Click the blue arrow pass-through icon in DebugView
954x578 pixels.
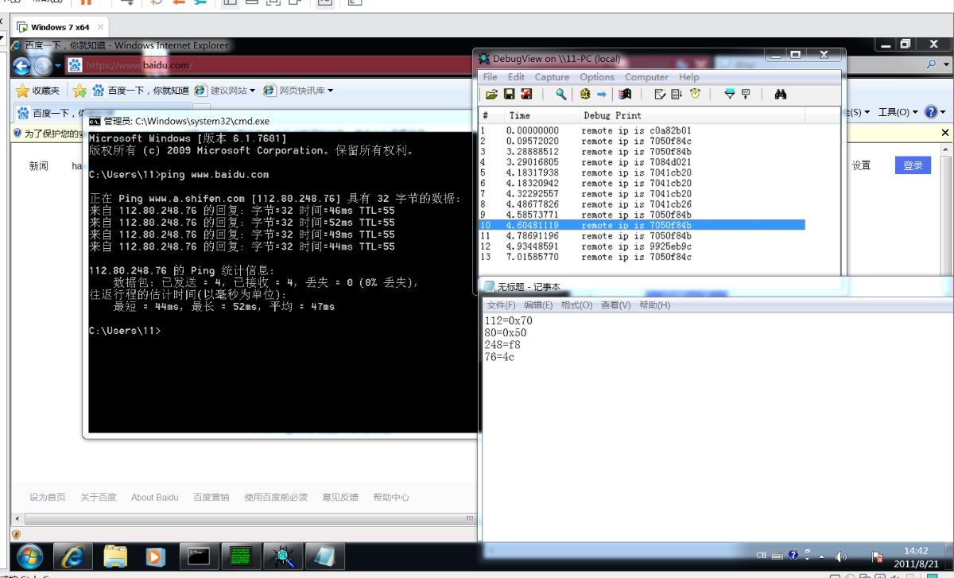(602, 95)
